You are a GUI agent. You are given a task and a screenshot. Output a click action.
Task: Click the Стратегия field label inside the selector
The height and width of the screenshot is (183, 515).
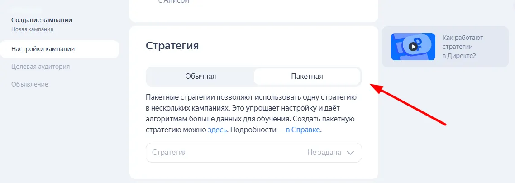[x=169, y=153]
